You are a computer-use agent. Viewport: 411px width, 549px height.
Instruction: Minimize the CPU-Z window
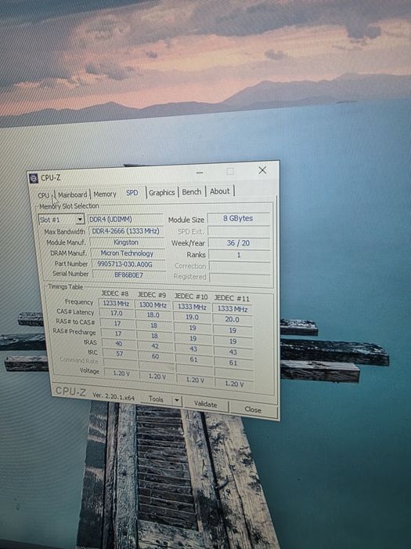coord(200,173)
